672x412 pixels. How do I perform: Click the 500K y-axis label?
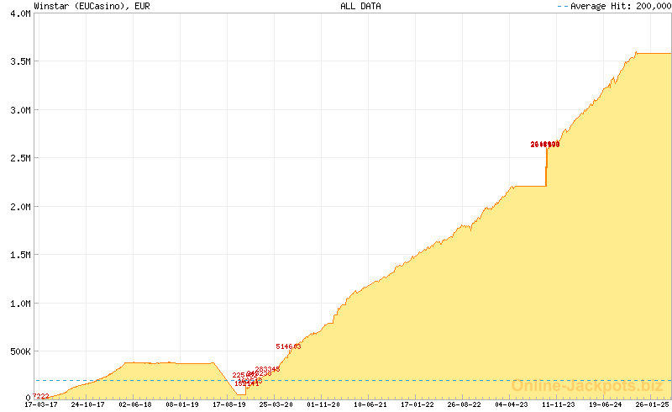(18, 351)
